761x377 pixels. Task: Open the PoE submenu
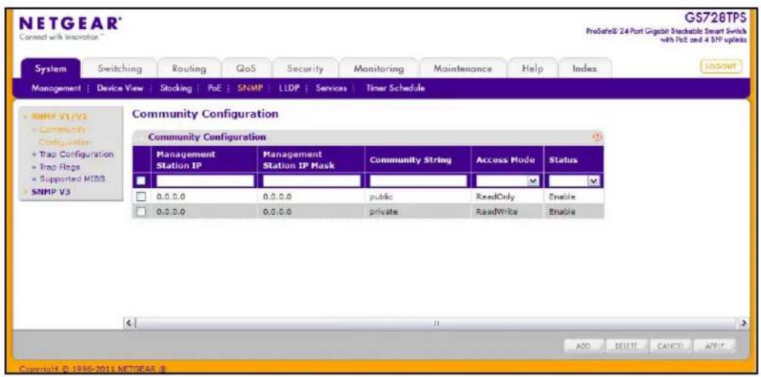pos(214,89)
